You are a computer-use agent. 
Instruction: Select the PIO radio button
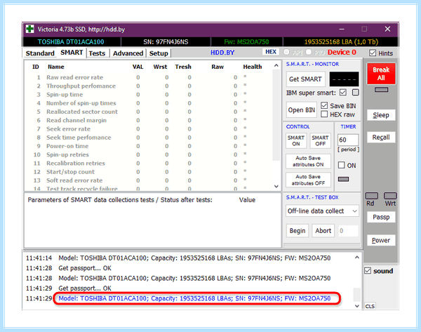point(309,52)
